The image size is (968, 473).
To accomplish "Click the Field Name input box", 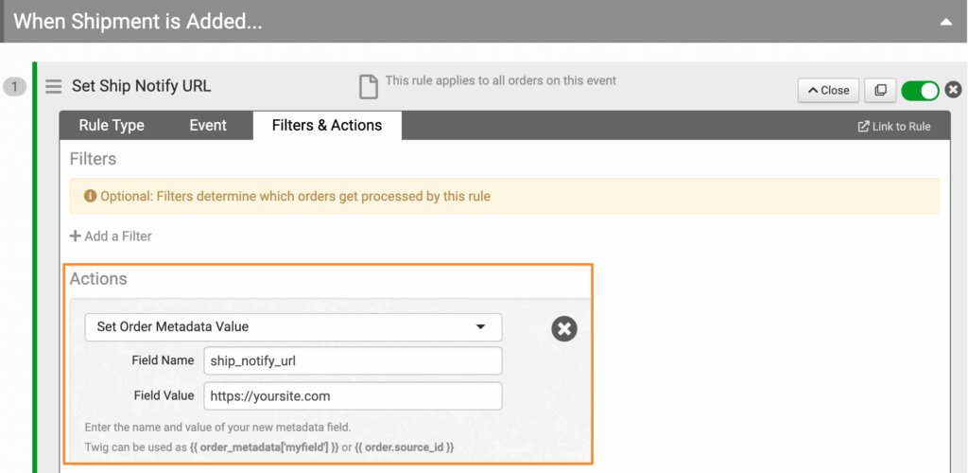I will pyautogui.click(x=353, y=360).
